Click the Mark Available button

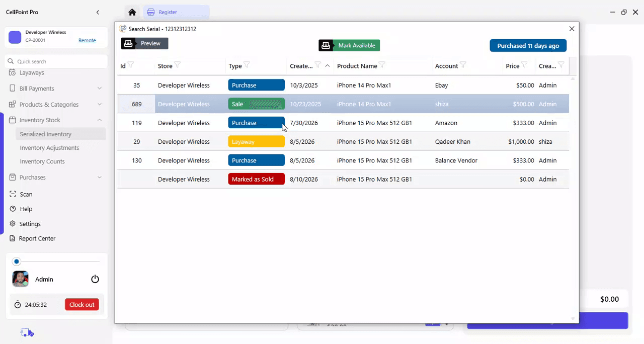(349, 45)
